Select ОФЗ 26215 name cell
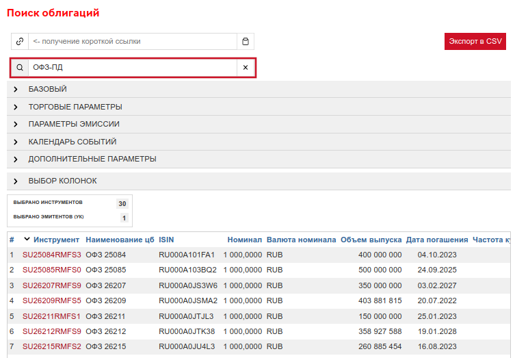The image size is (515, 358). 106,346
